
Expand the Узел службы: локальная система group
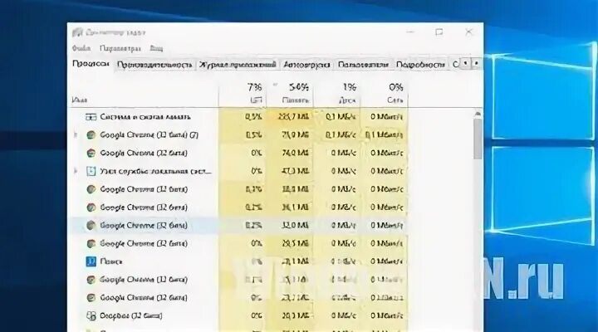[76, 171]
